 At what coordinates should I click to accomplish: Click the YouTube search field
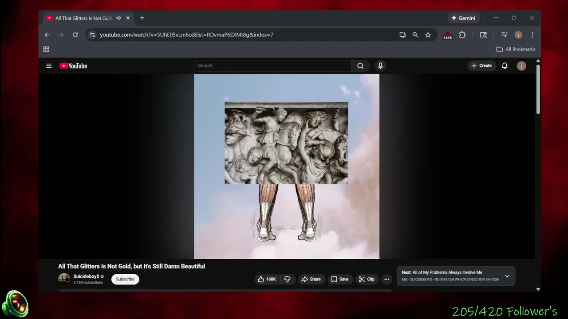(272, 66)
